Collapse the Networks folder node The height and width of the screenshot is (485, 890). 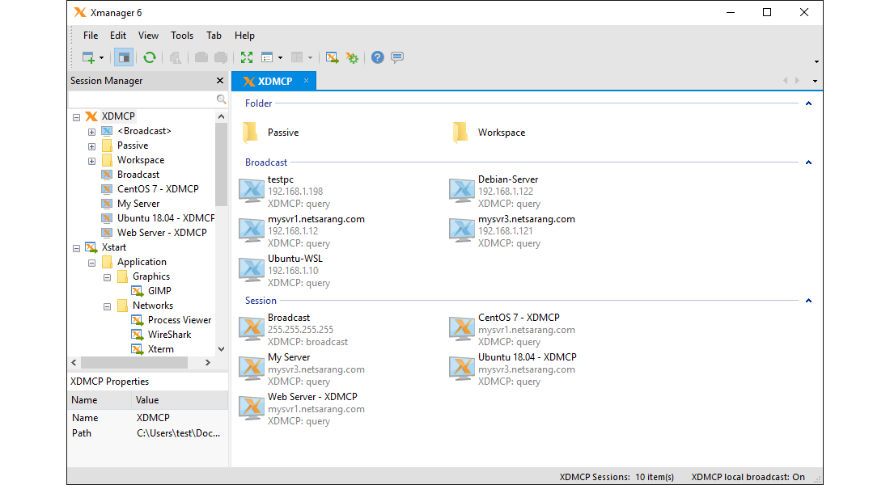point(107,306)
